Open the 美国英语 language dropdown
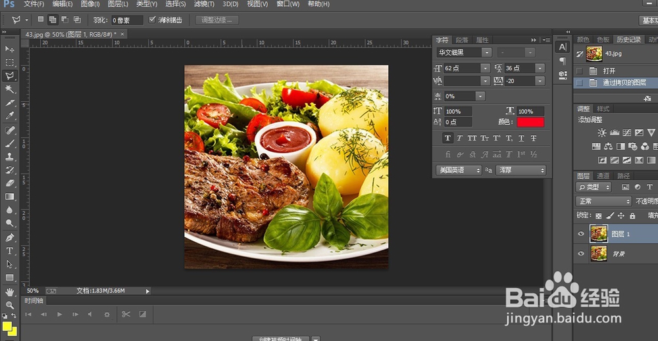 (458, 170)
